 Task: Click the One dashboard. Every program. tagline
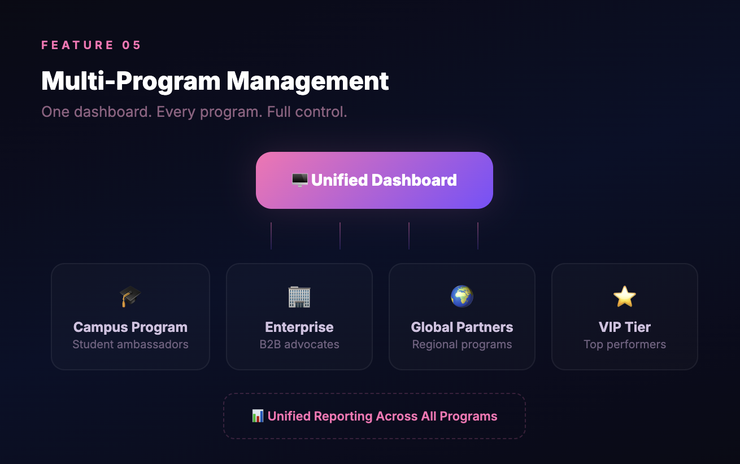[x=194, y=112]
